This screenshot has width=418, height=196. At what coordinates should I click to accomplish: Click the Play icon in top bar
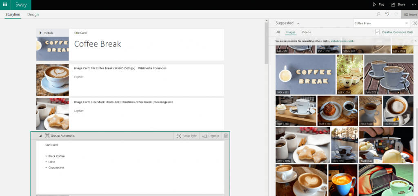pyautogui.click(x=374, y=4)
